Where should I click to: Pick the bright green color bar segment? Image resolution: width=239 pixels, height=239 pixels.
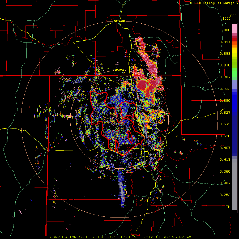234,72
